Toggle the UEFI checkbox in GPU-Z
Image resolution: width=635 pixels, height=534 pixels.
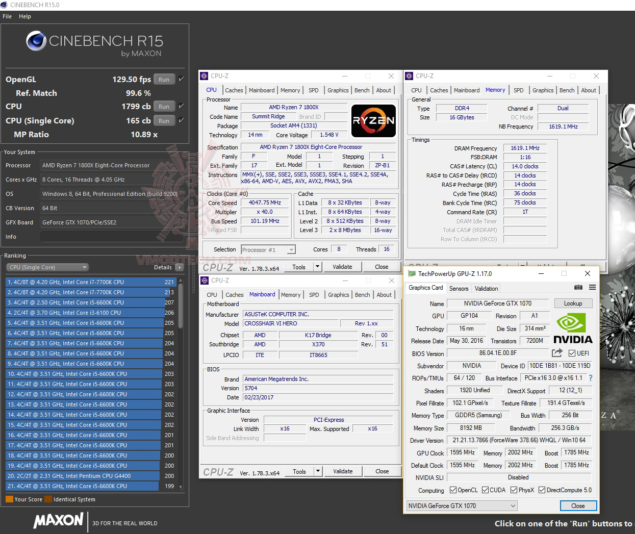(572, 353)
